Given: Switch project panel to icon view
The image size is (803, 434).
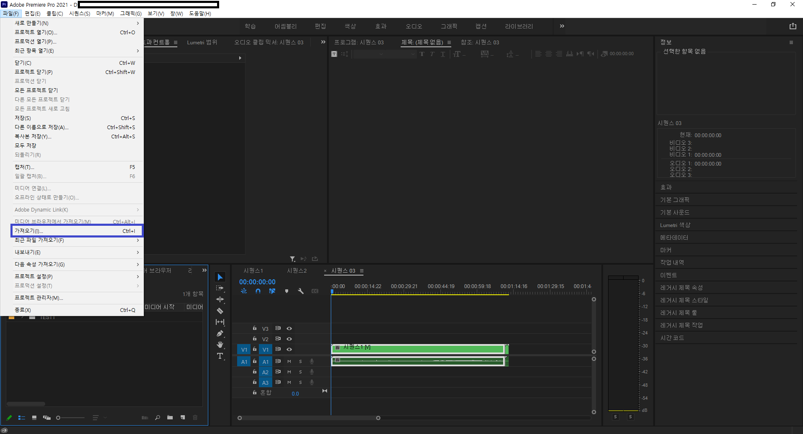Looking at the screenshot, I should [34, 418].
